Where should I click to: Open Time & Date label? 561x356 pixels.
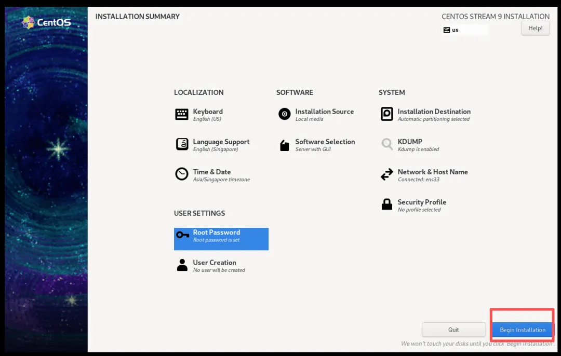[212, 172]
